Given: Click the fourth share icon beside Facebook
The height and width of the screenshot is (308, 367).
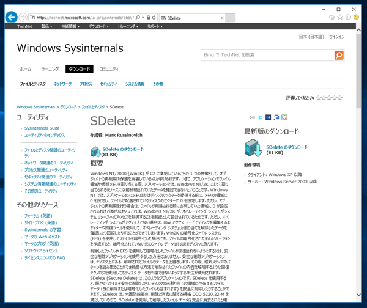Looking at the screenshot, I should point(276,117).
